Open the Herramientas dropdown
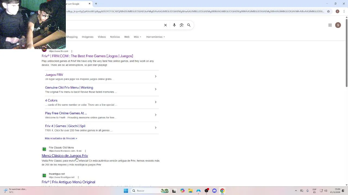 (x=156, y=37)
